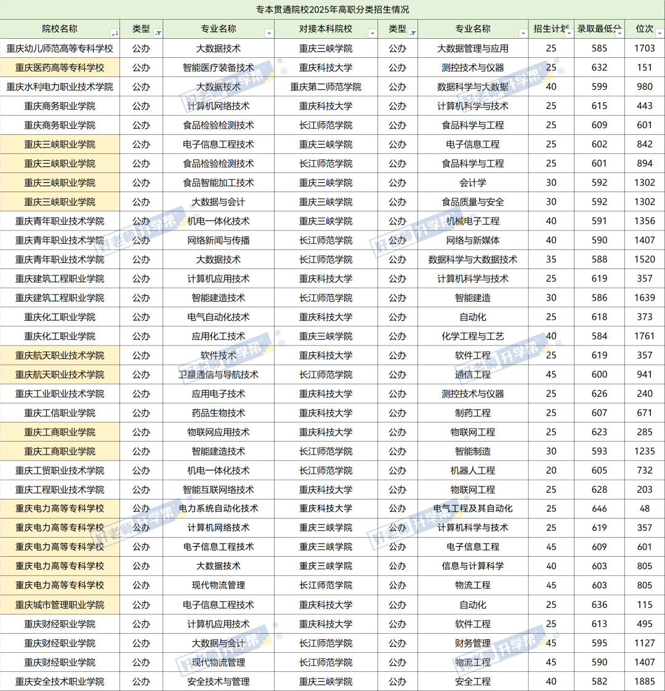Click rank value 48
The width and height of the screenshot is (665, 691).
click(645, 508)
